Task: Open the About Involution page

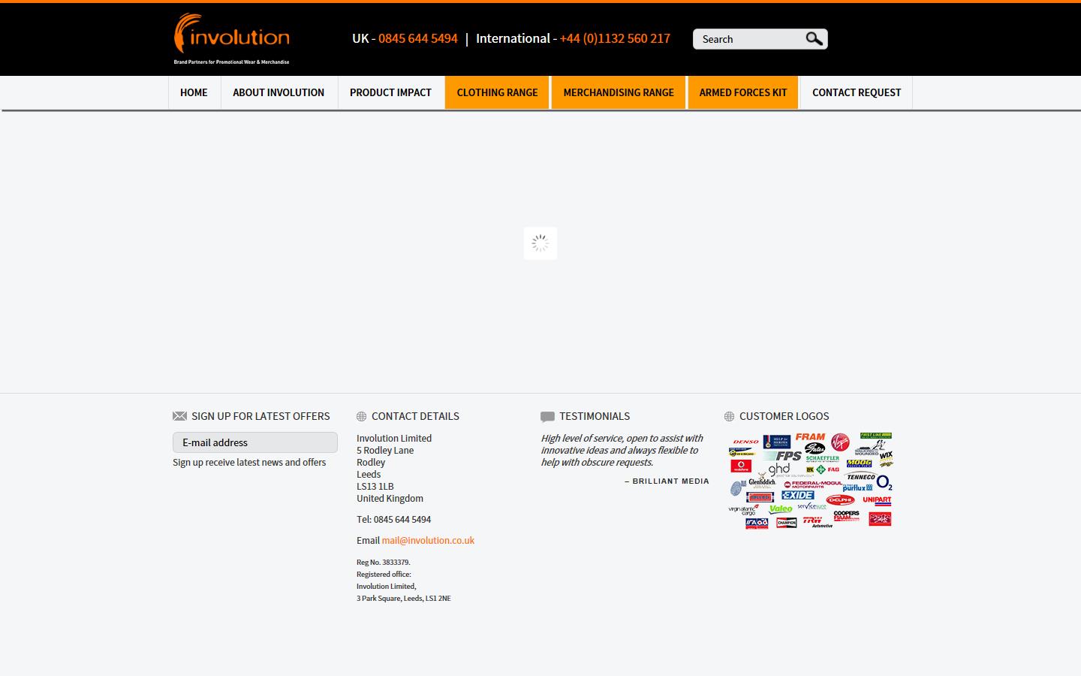Action: point(279,92)
